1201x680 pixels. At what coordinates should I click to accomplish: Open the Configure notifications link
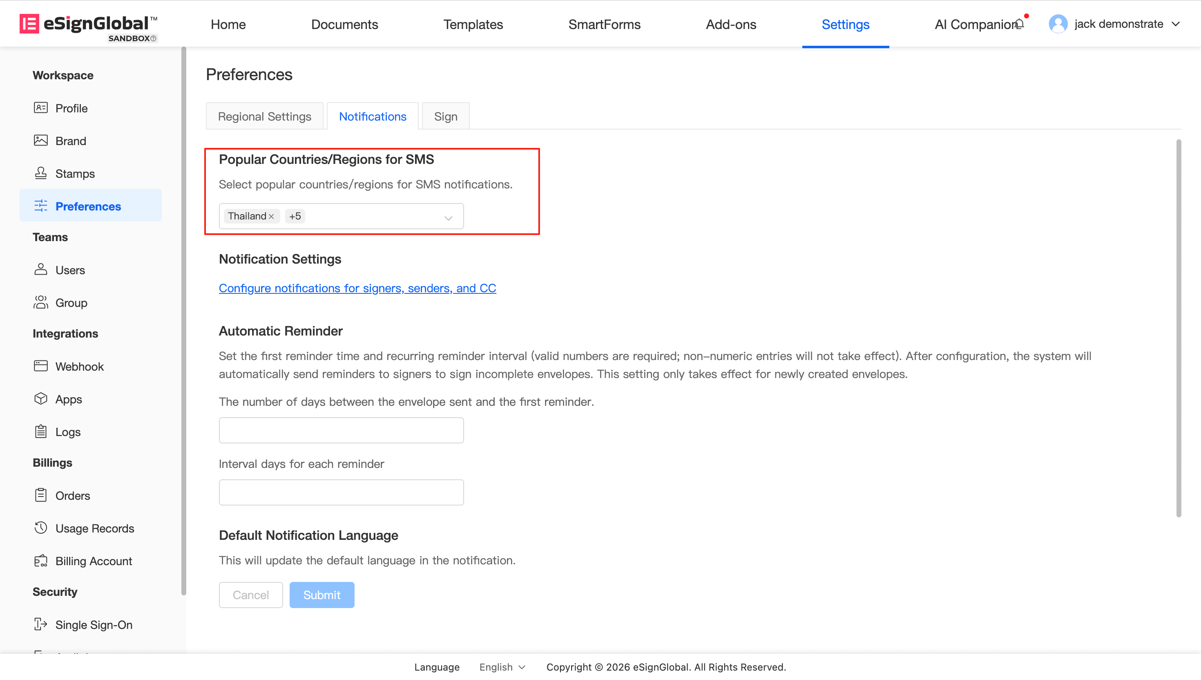pos(357,288)
